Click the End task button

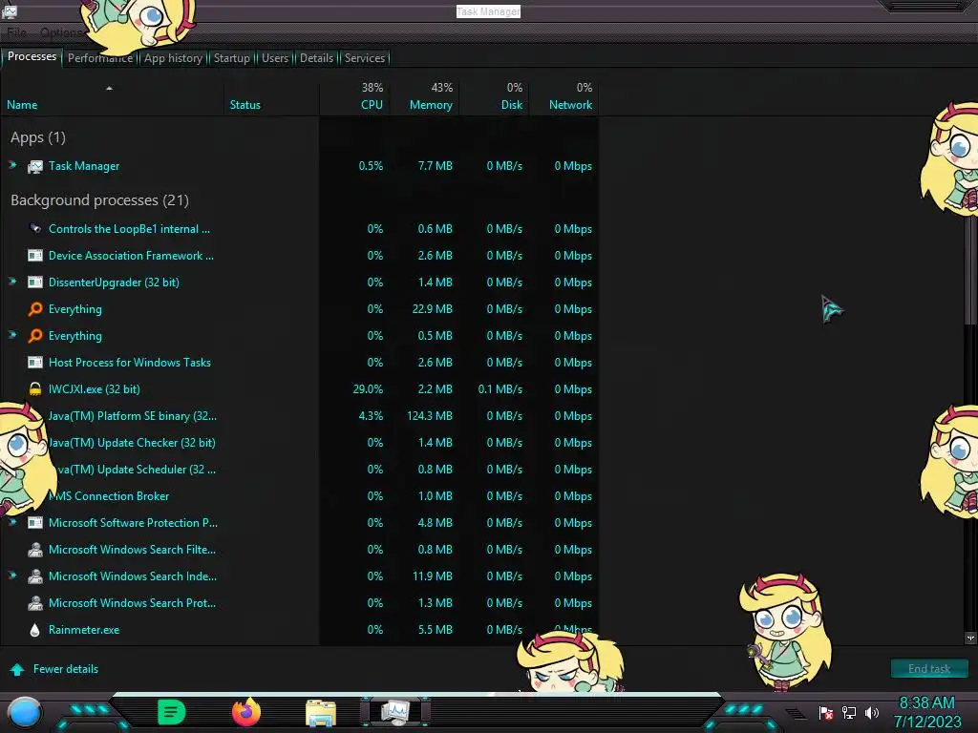pyautogui.click(x=929, y=669)
